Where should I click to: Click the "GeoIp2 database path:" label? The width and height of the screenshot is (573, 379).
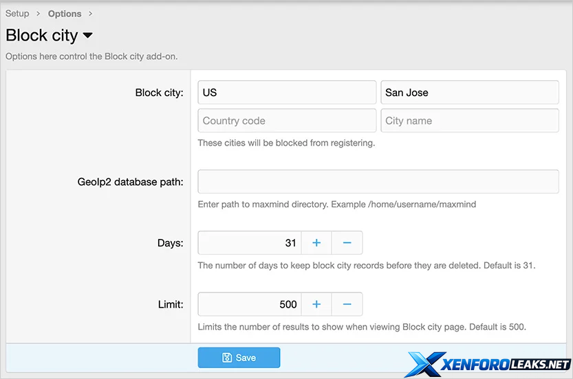click(131, 182)
